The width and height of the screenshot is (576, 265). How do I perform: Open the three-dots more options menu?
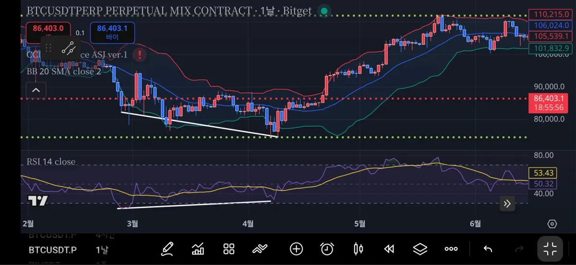[451, 249]
